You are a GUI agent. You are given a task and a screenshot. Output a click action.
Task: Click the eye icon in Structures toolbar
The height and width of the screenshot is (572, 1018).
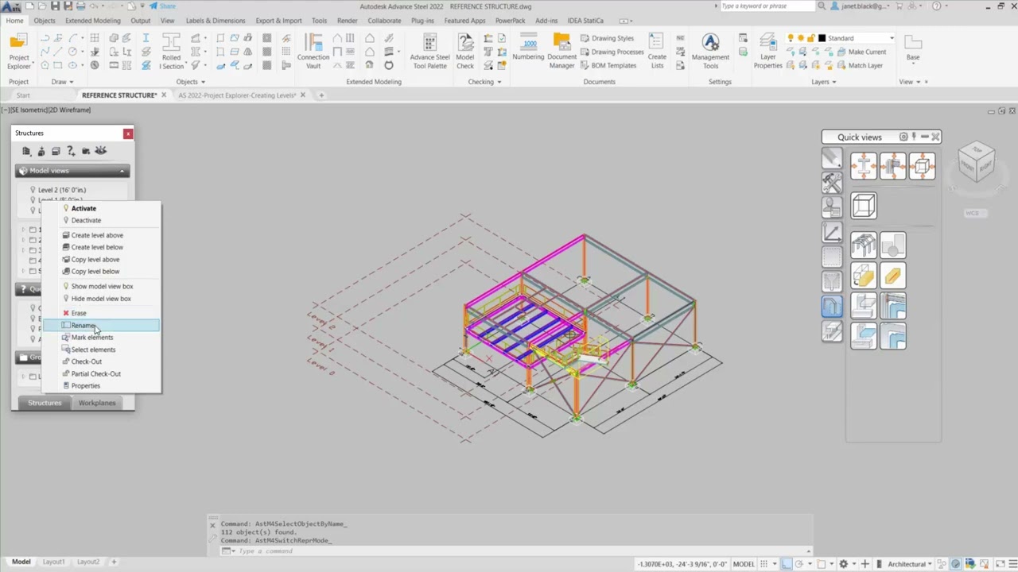coord(100,151)
